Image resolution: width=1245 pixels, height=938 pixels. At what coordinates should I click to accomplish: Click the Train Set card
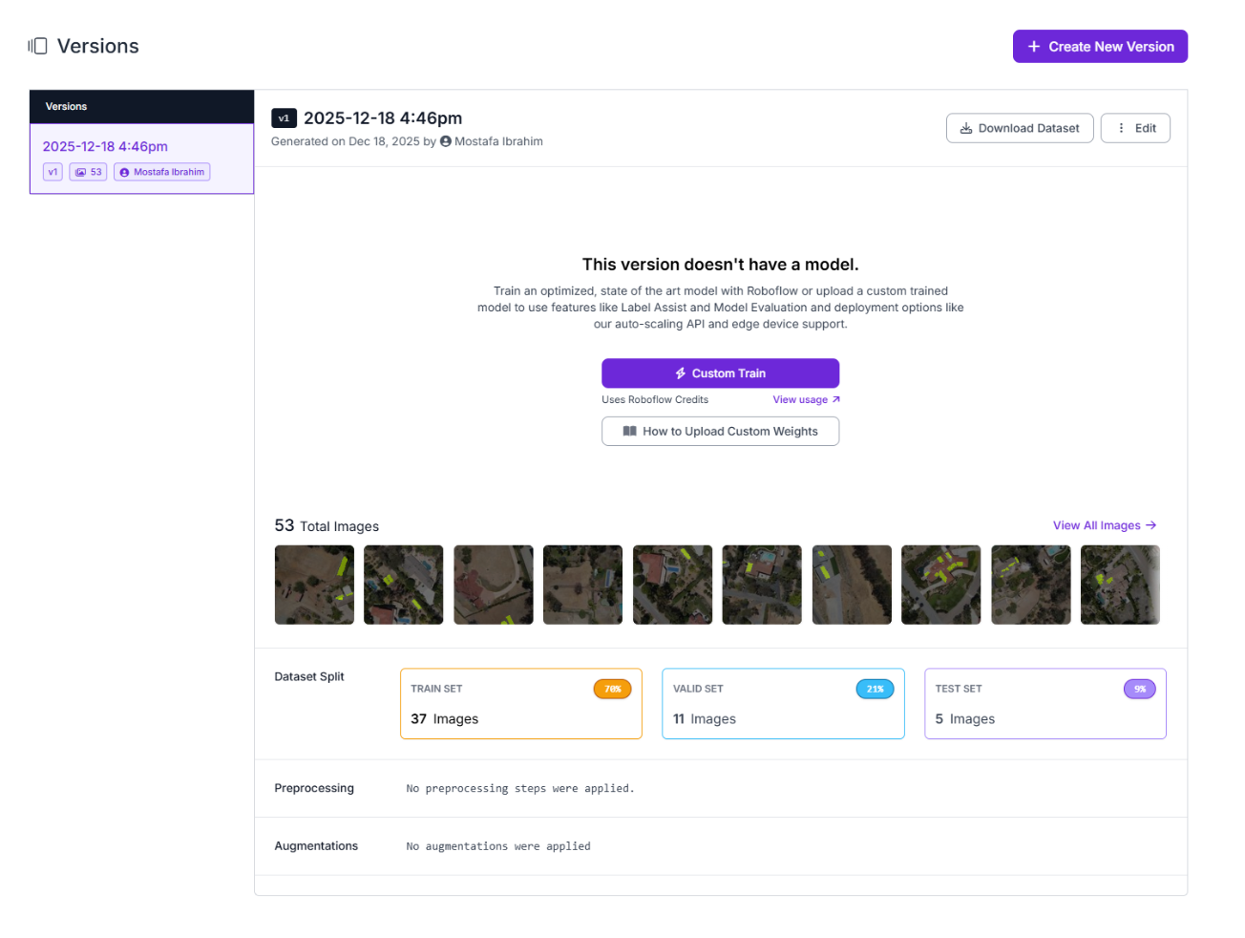[521, 704]
